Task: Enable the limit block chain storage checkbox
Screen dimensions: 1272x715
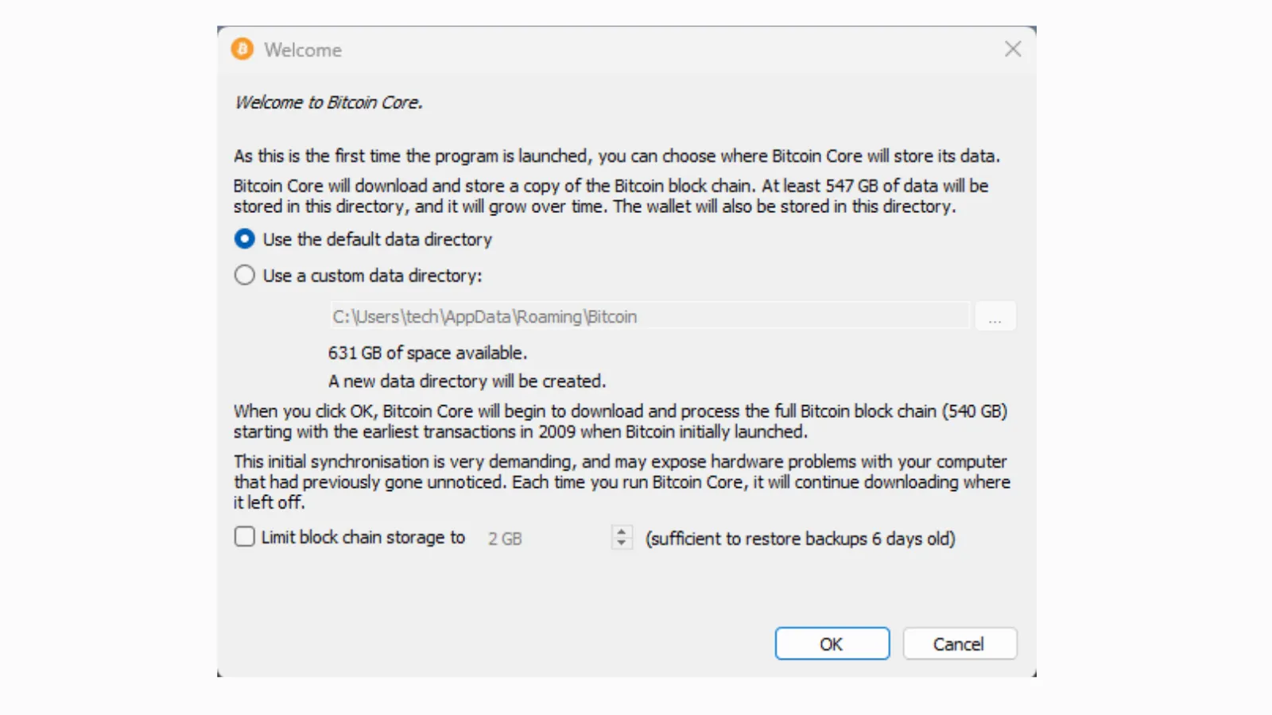Action: pos(245,537)
